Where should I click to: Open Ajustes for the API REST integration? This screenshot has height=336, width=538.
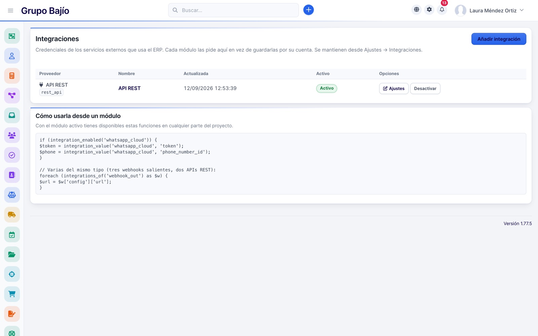click(394, 88)
